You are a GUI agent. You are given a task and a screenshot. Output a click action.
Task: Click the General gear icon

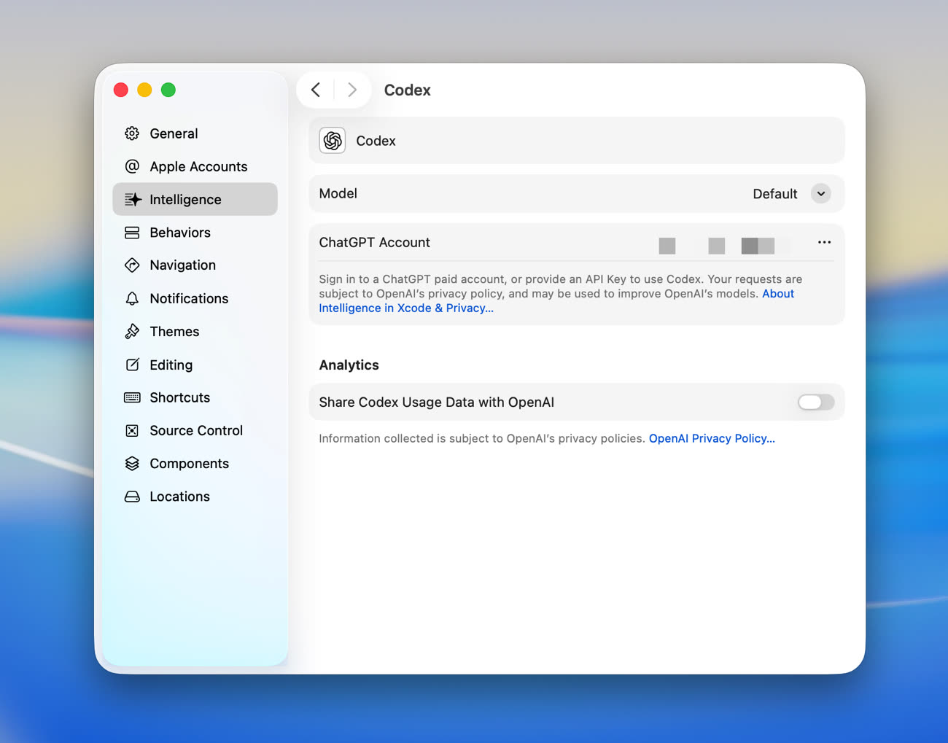click(132, 133)
